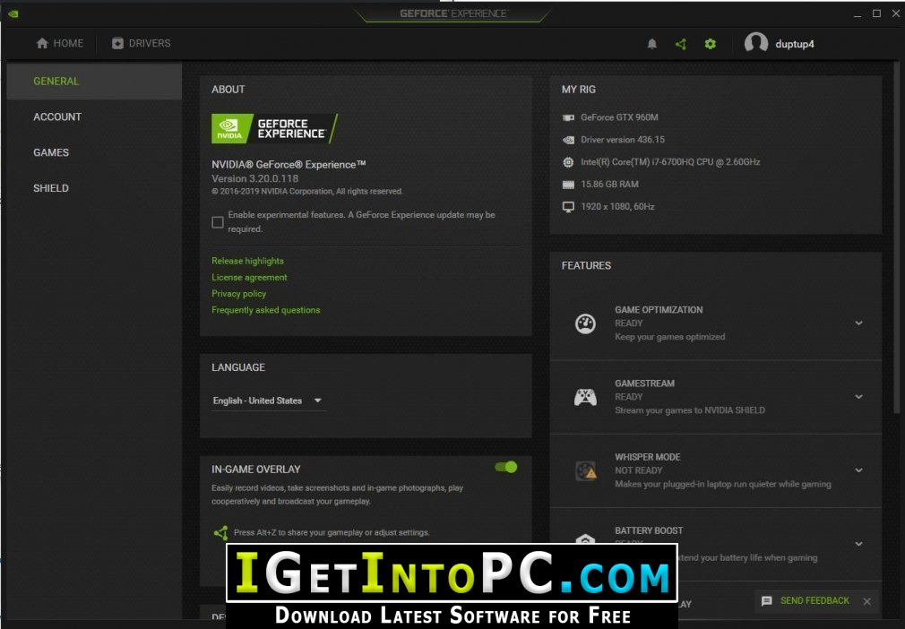Open the Games settings section

(x=51, y=152)
